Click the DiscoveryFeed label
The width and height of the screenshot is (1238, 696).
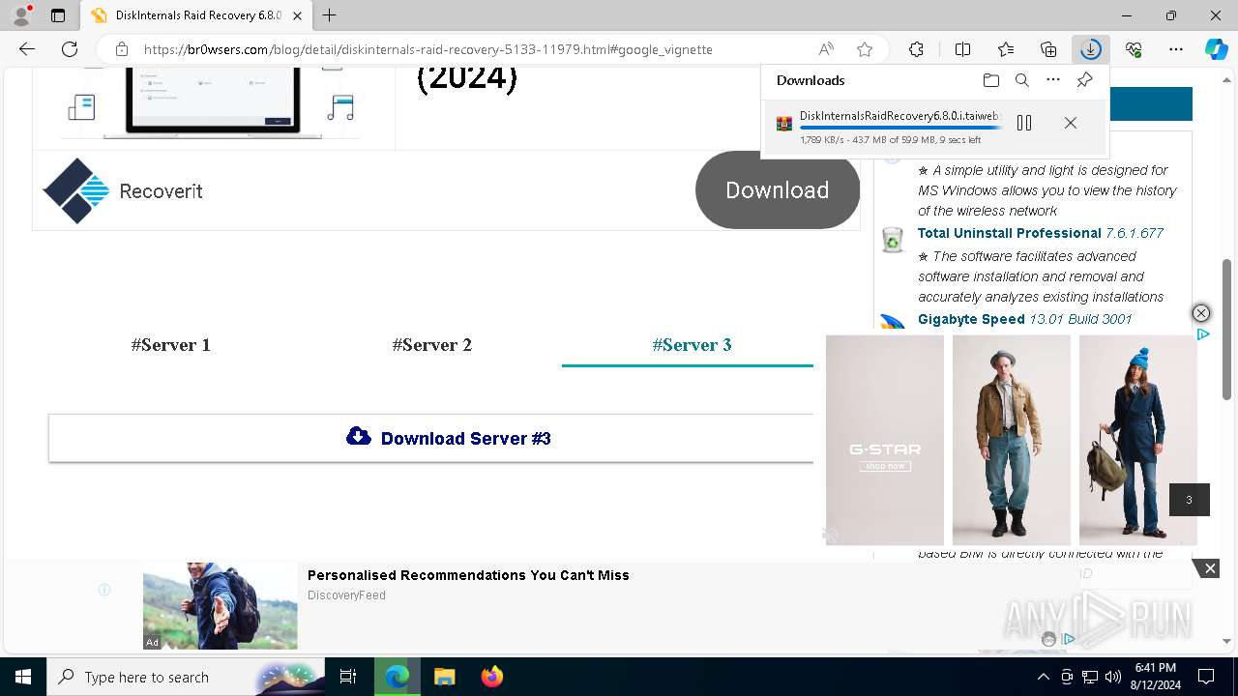[346, 595]
